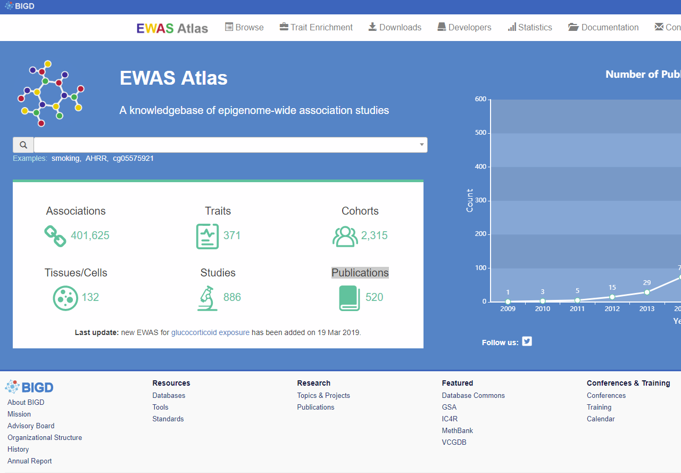Open Advisory Board footer link
This screenshot has height=473, width=681.
point(31,426)
